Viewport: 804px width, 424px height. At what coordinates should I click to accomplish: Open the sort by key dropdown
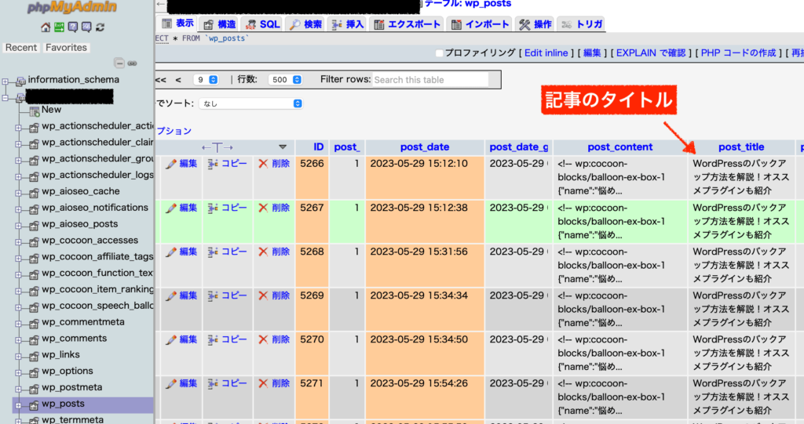pos(250,103)
